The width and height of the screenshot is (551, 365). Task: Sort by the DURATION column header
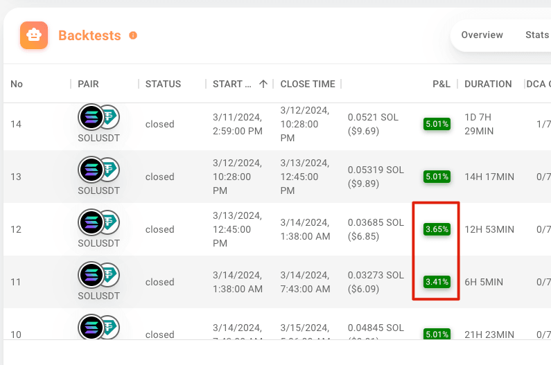tap(488, 84)
